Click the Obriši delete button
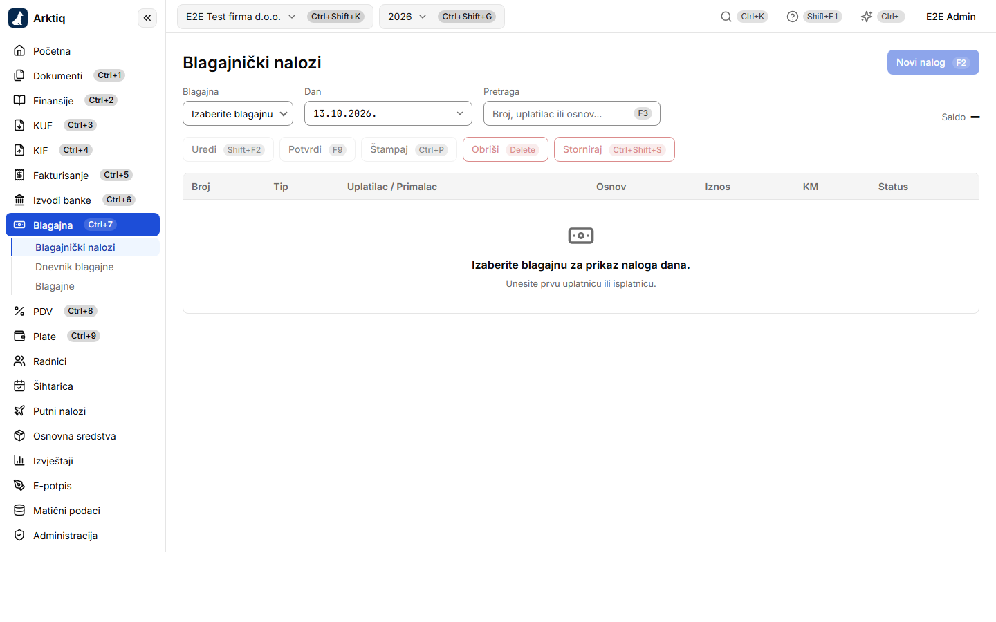 (x=506, y=149)
